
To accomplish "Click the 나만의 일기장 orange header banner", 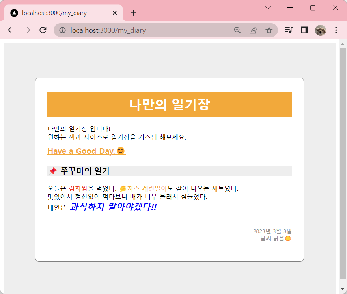I will pyautogui.click(x=170, y=104).
